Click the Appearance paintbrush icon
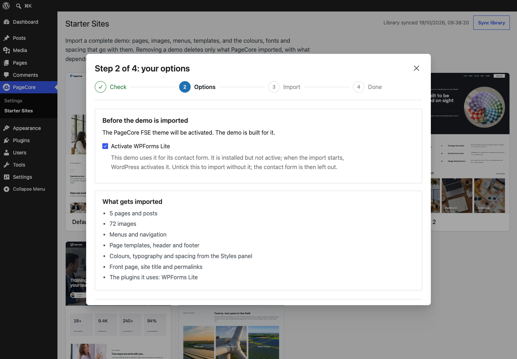Image resolution: width=517 pixels, height=359 pixels. click(x=6, y=128)
